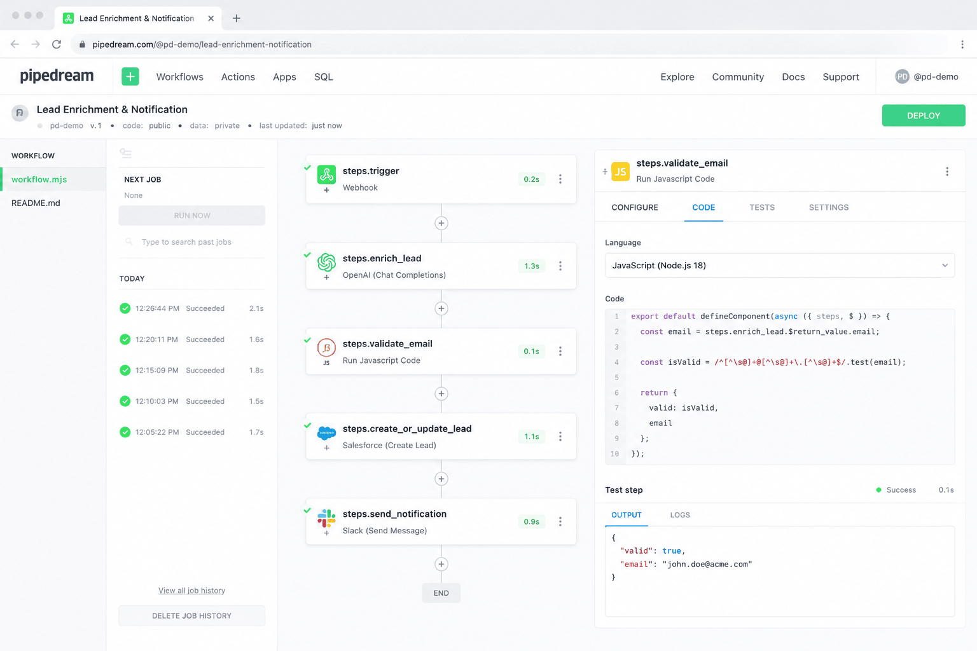The image size is (977, 651).
Task: Open the steps.send_notification options menu
Action: [x=560, y=521]
